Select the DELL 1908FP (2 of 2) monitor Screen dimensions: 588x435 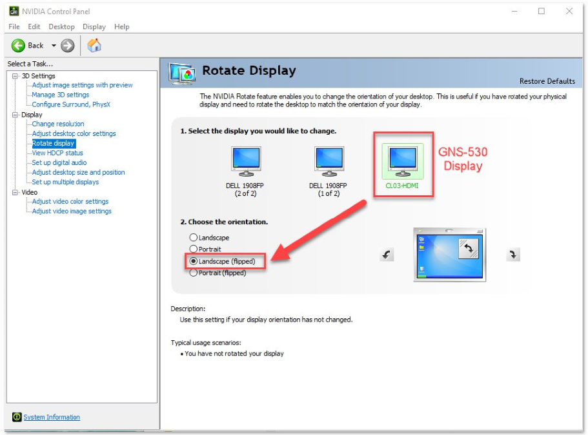pos(246,162)
